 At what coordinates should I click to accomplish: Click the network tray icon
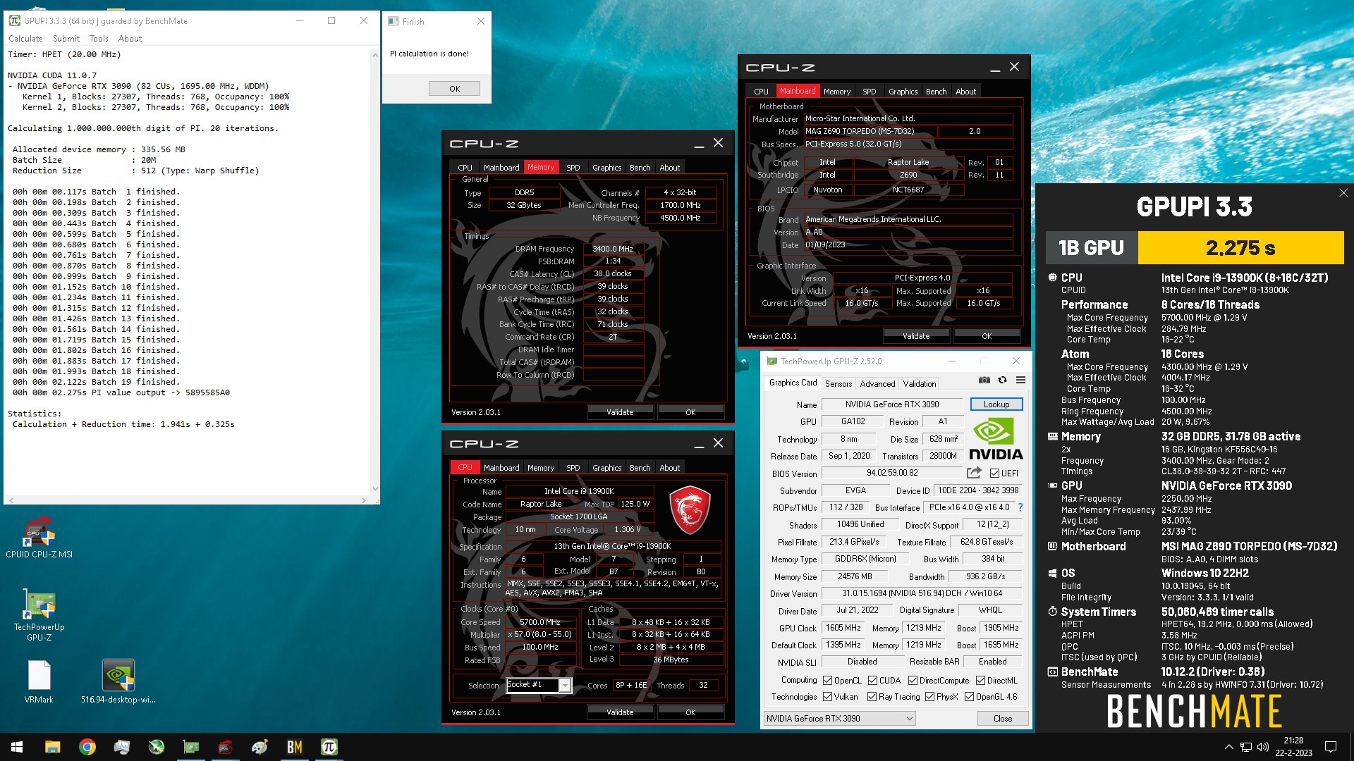coord(1245,747)
